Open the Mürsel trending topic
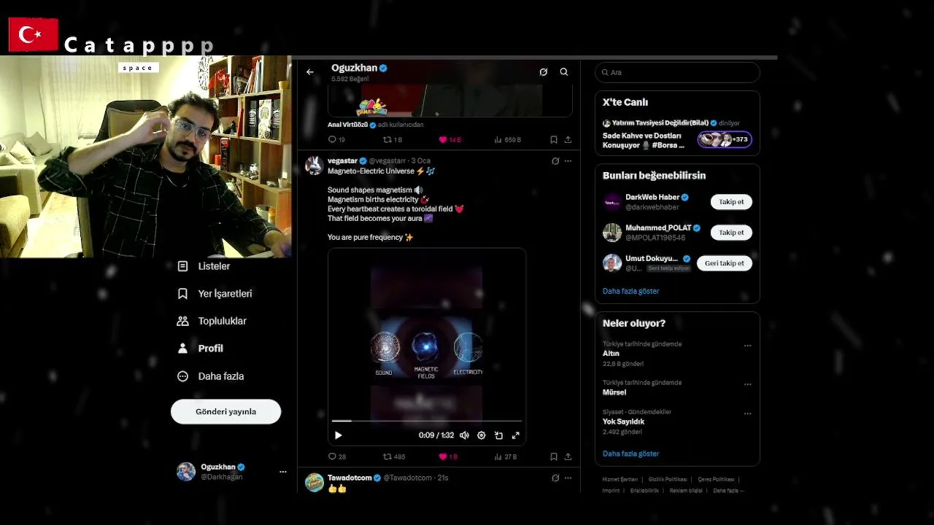 point(614,392)
